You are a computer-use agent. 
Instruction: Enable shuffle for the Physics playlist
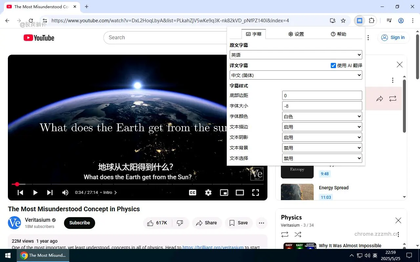[x=298, y=234]
